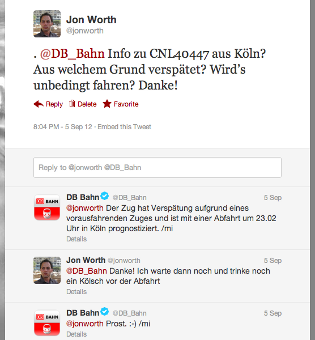Viewport: 315px width, 340px height.
Task: Expand Details under the Kölsch reply
Action: (76, 292)
